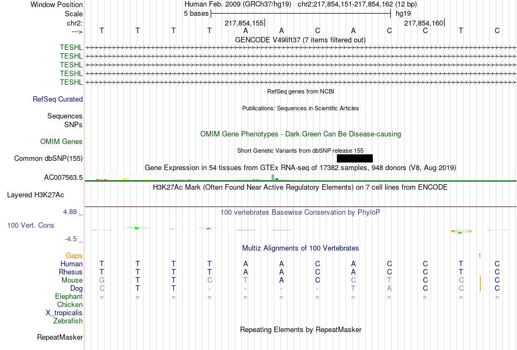The height and width of the screenshot is (350, 517).
Task: Click the RepeatMasker track label
Action: coord(60,337)
